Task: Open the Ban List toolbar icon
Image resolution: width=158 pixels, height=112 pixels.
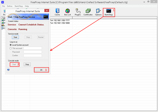Action: 68,12
